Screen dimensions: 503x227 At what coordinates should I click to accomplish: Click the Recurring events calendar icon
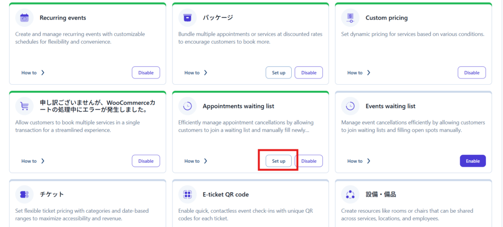click(x=25, y=18)
